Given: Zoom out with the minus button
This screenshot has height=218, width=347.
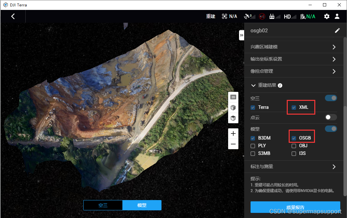Looking at the screenshot, I should (233, 144).
